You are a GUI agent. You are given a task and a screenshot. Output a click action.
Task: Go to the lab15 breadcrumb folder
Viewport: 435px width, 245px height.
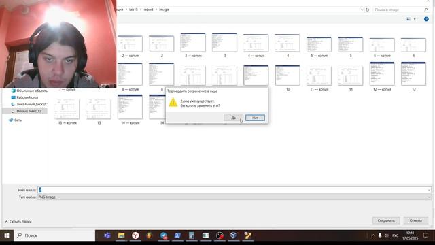click(133, 10)
